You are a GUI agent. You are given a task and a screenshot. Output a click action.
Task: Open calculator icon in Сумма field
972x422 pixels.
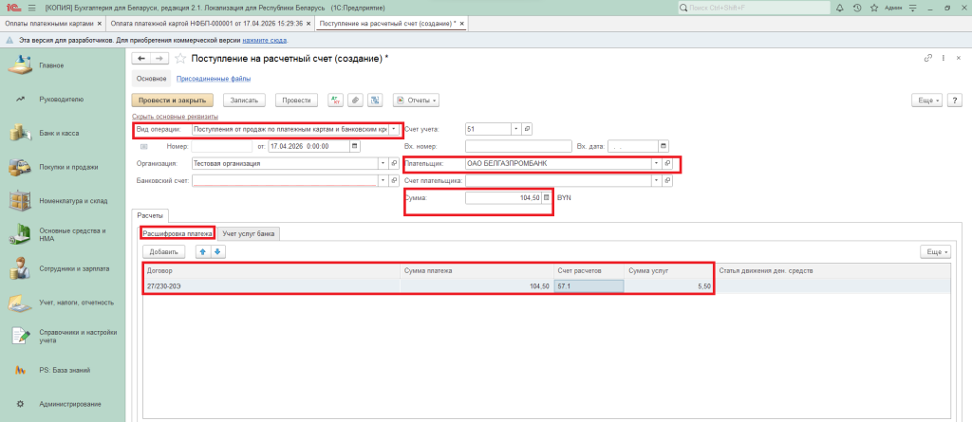coord(546,197)
